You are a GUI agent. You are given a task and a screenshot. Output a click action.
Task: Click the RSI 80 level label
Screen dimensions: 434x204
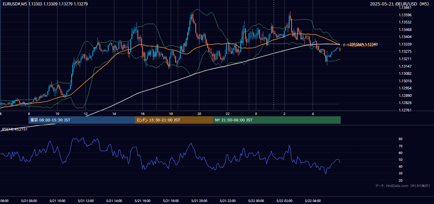pyautogui.click(x=400, y=139)
